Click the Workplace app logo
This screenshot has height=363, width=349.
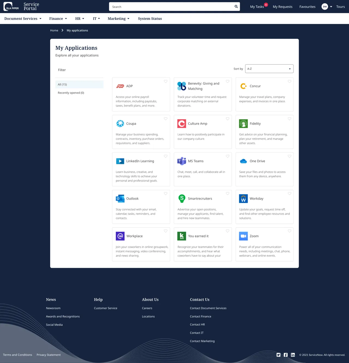tap(120, 236)
